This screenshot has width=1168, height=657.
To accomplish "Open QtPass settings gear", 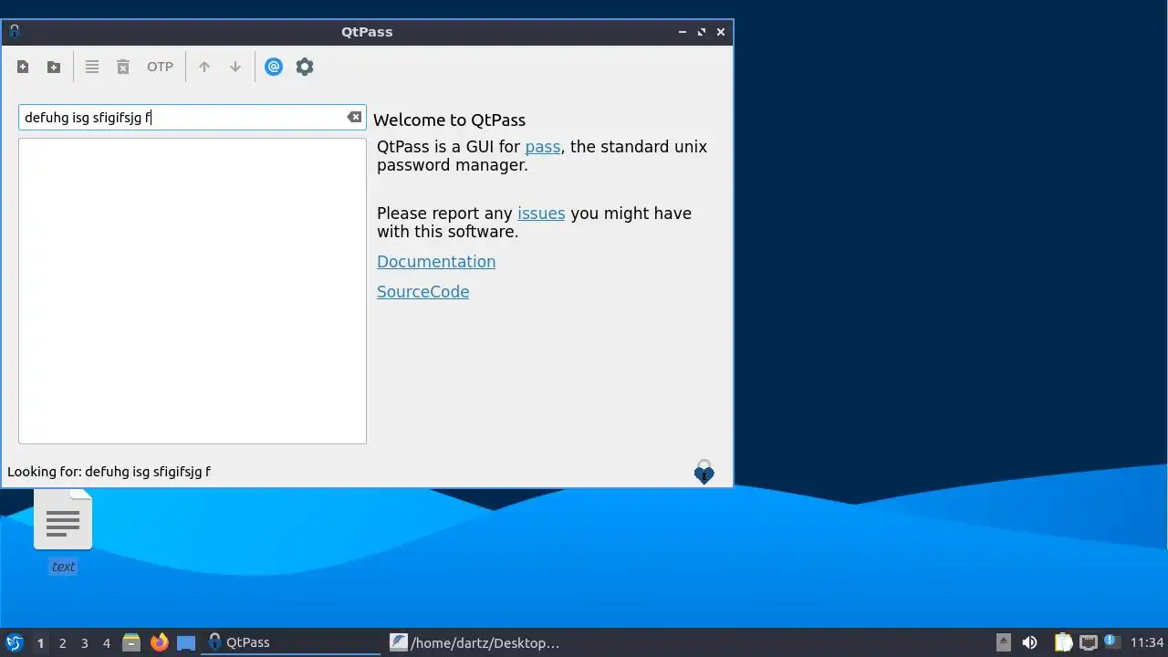I will pos(305,67).
